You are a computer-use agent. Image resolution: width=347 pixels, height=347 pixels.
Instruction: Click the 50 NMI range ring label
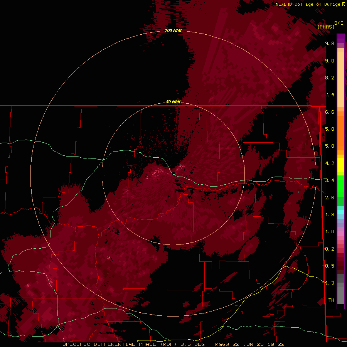point(173,102)
